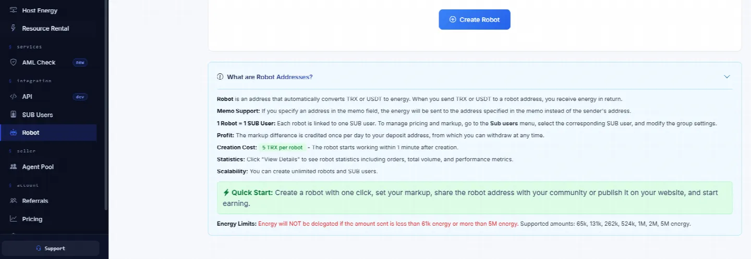This screenshot has width=751, height=259.
Task: Click the What are Robot Addresses? heading
Action: tap(270, 77)
